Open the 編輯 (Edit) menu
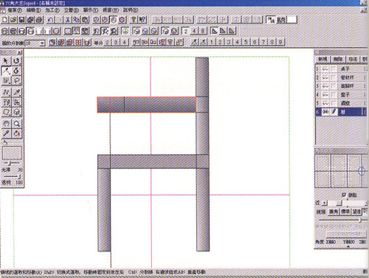Image resolution: width=369 pixels, height=278 pixels. pos(33,10)
